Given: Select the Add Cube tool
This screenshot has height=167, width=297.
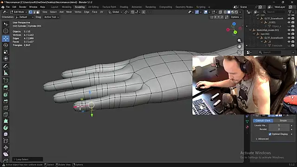Looking at the screenshot, I should 6,80.
